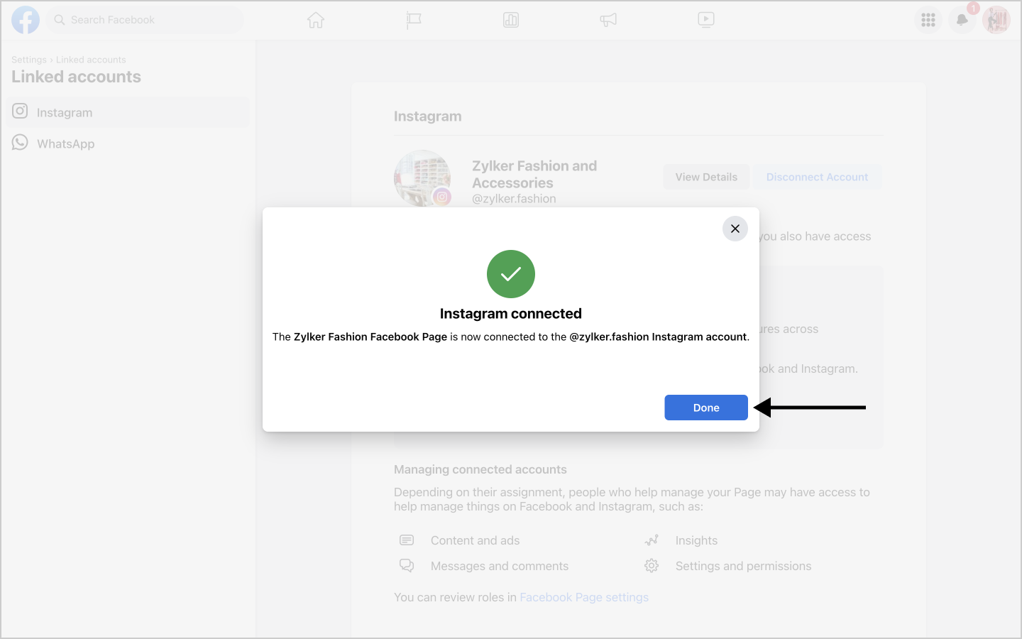Open the Ads megaphone icon
The height and width of the screenshot is (639, 1022).
coord(608,20)
